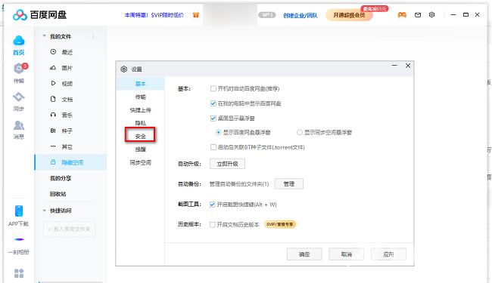The image size is (492, 283).
Task: Click the 拖入常用文件夹 drop box
Action: pyautogui.click(x=70, y=229)
